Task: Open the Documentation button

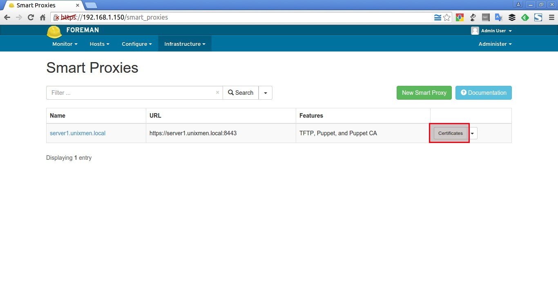Action: coord(483,93)
